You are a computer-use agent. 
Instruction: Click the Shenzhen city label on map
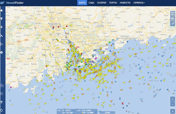tap(86, 51)
